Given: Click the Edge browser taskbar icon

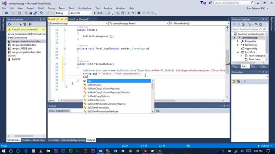Looking at the screenshot, I should tap(26, 151).
